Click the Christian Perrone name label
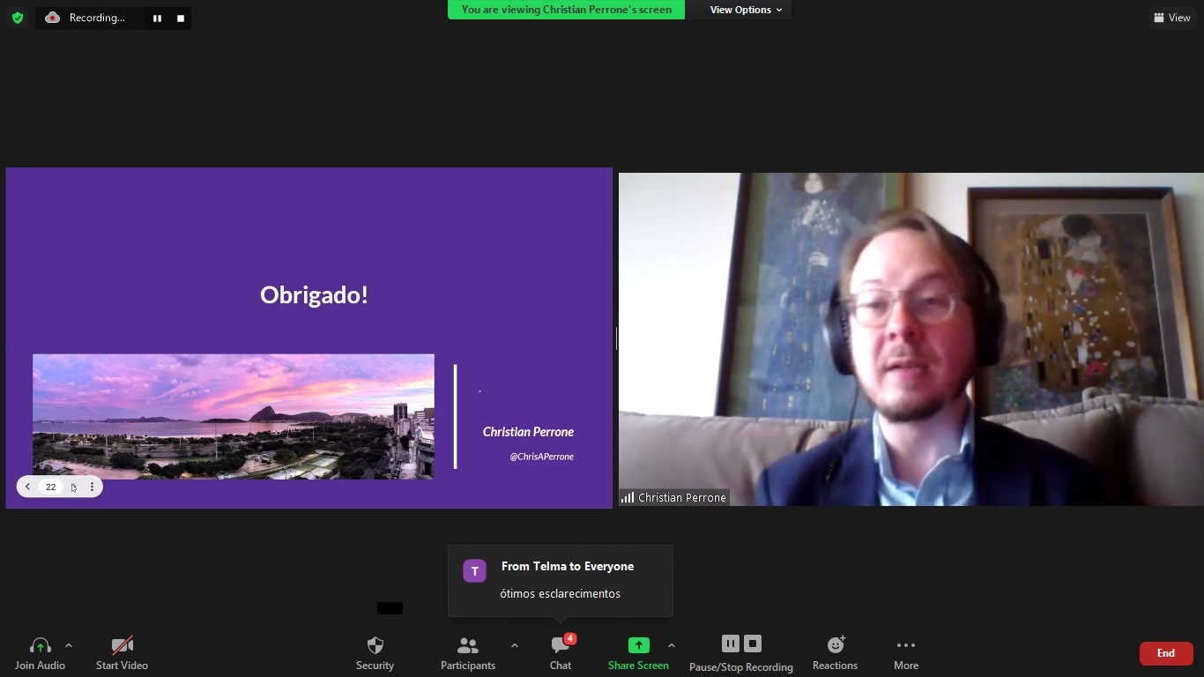 pyautogui.click(x=682, y=498)
